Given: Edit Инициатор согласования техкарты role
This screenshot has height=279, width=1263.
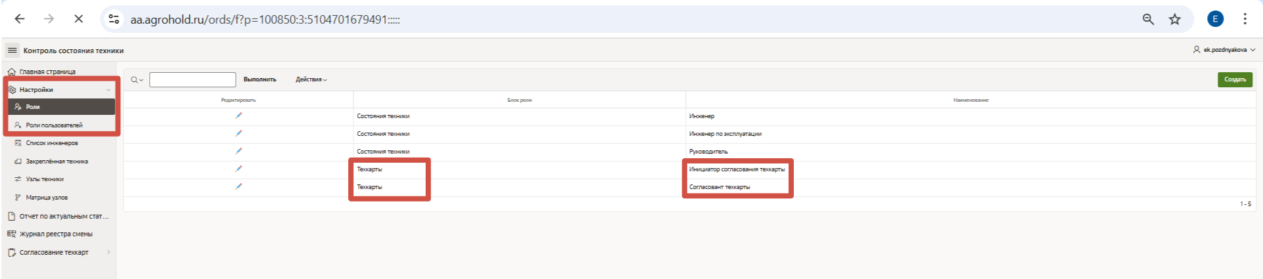Looking at the screenshot, I should [x=239, y=169].
